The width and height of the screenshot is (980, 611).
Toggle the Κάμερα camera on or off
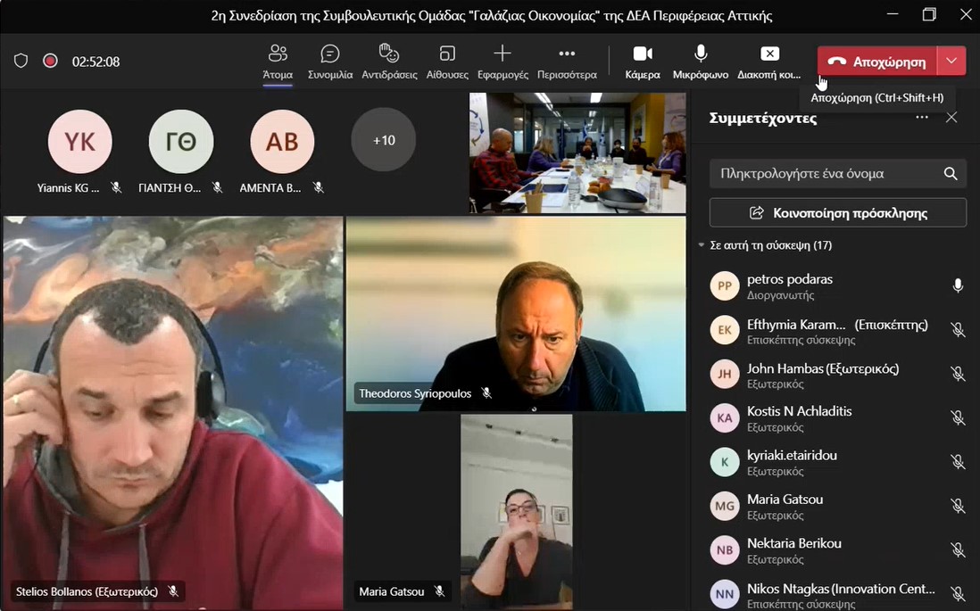pyautogui.click(x=643, y=54)
